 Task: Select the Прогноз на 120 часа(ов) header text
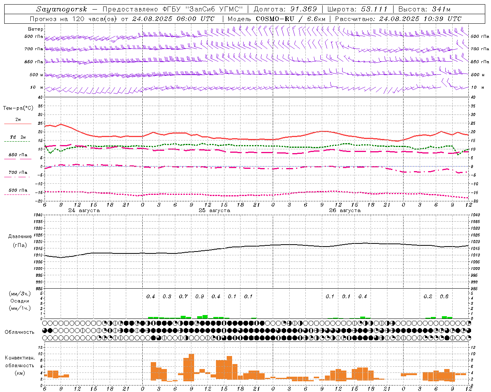pyautogui.click(x=74, y=19)
